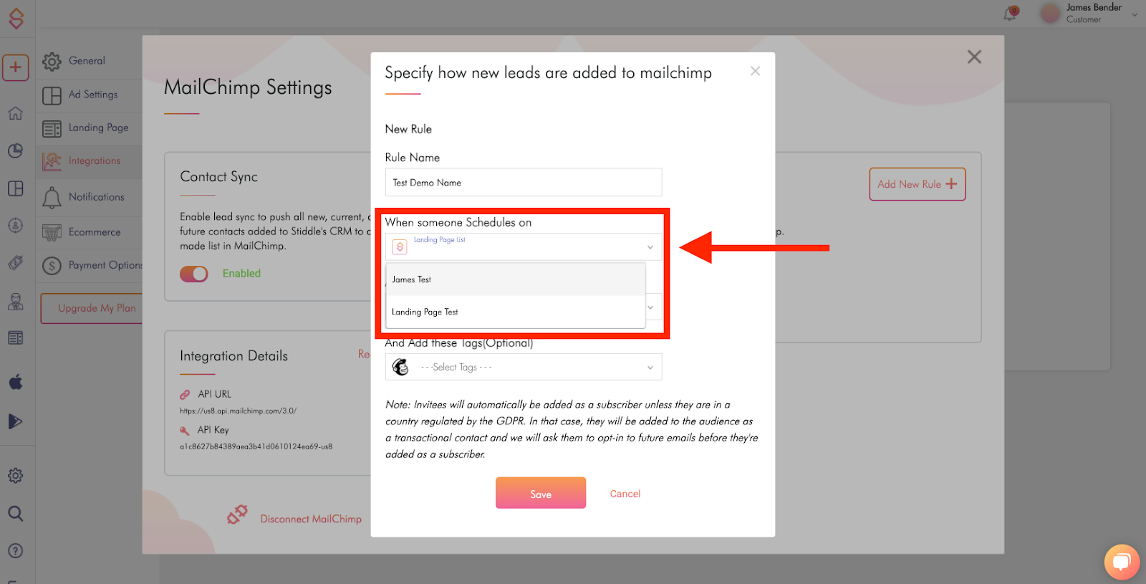
Task: Click the plus create button in sidebar
Action: (x=15, y=67)
